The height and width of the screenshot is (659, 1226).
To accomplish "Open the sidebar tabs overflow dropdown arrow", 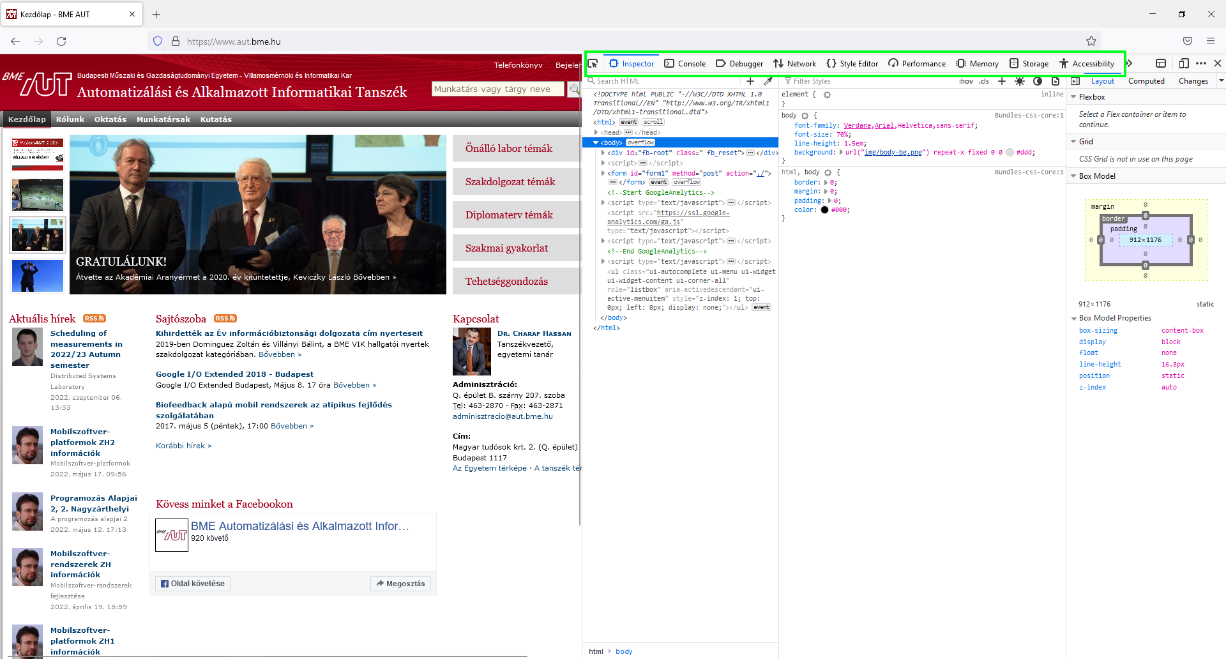I will click(1221, 81).
